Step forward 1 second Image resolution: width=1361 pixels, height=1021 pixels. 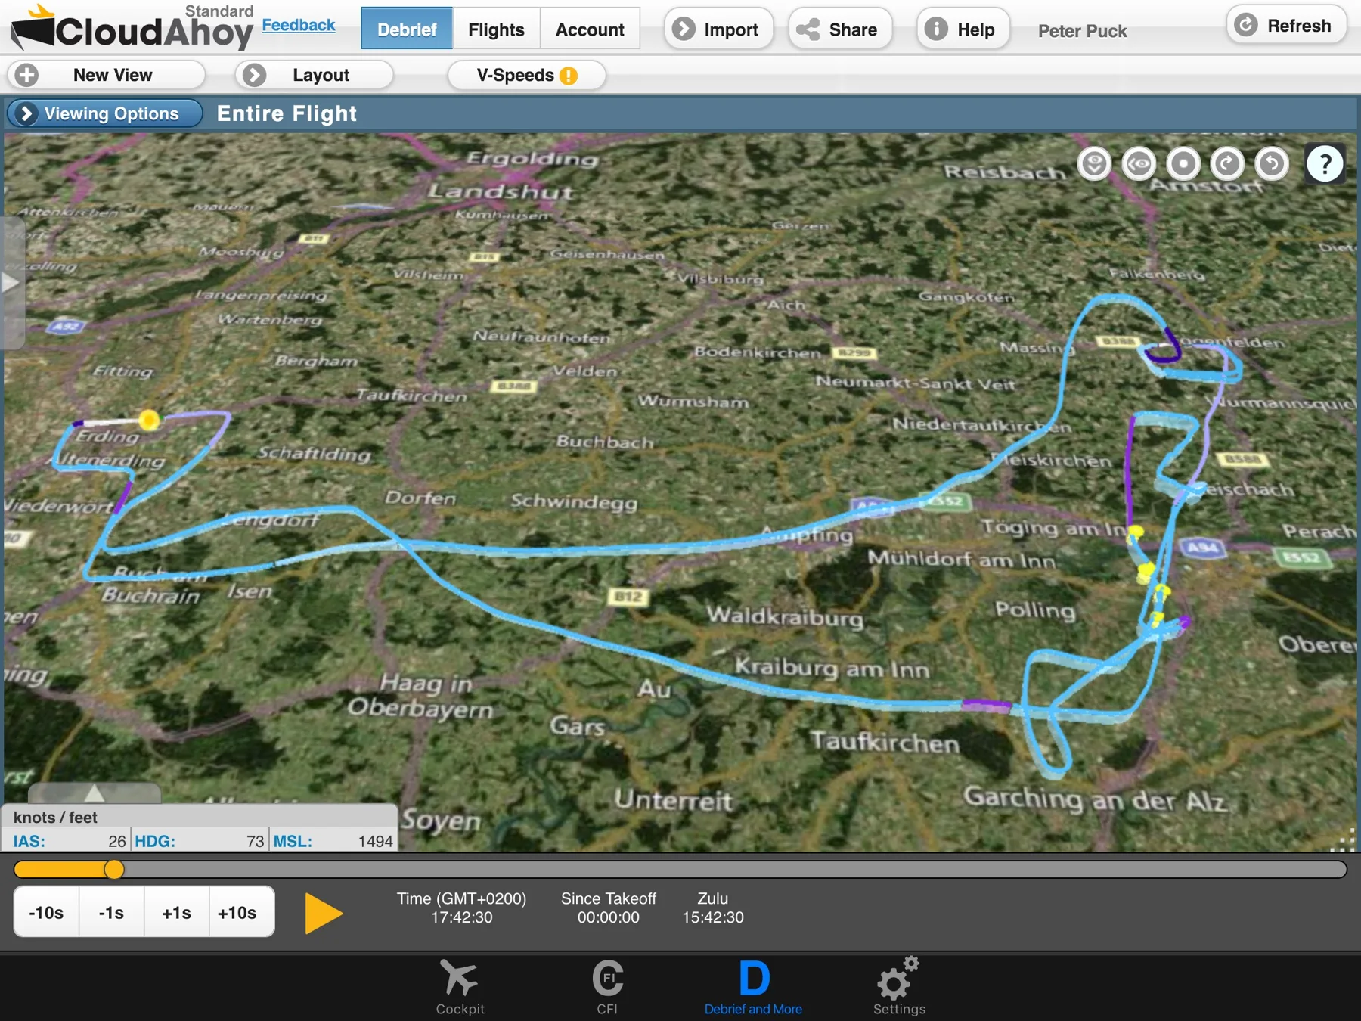[176, 912]
